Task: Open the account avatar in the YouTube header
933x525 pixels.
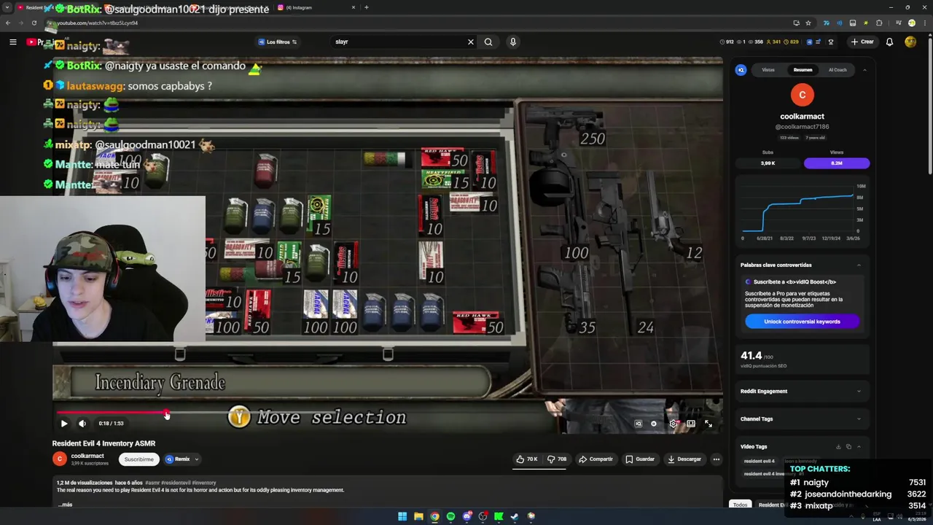Action: click(910, 42)
